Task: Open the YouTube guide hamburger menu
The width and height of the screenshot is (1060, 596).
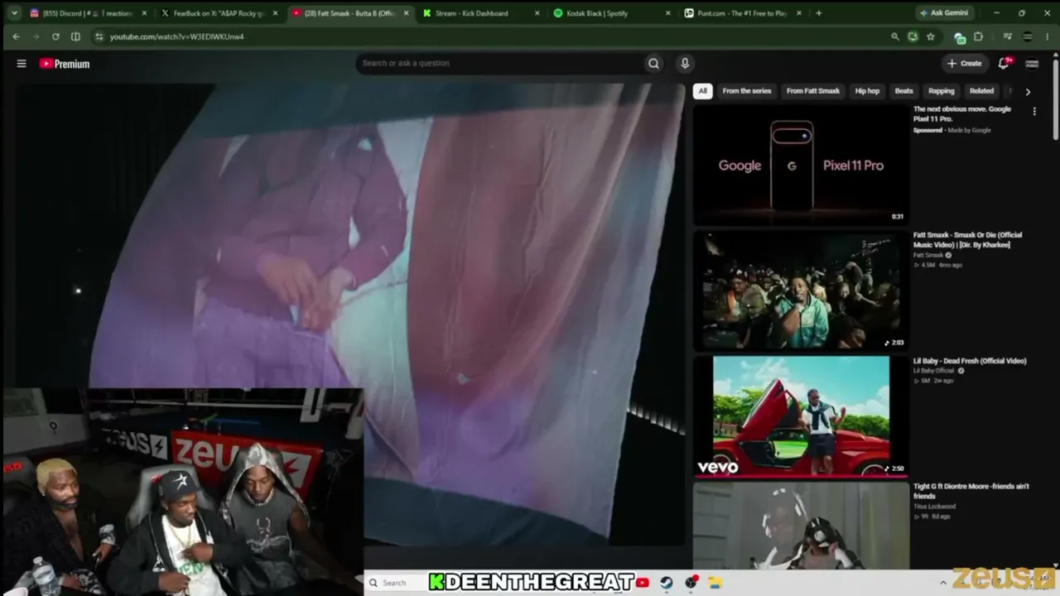Action: point(22,64)
